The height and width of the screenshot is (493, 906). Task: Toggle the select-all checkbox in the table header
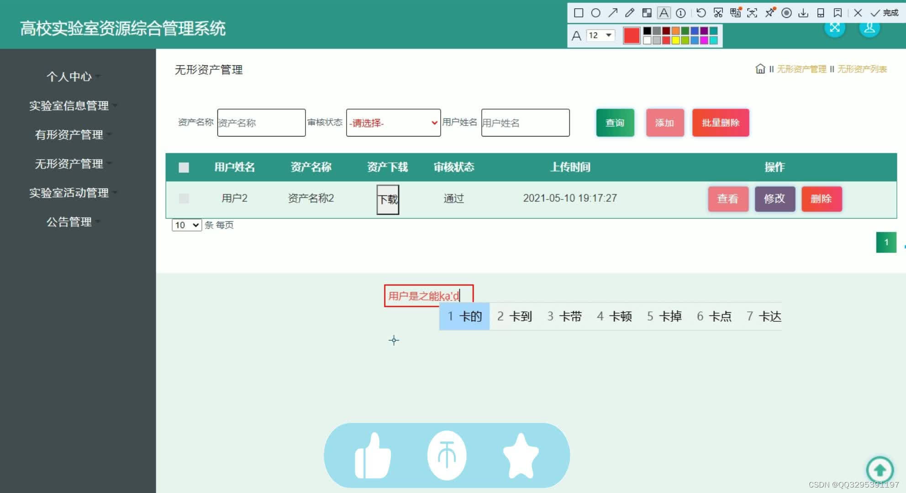coord(184,168)
